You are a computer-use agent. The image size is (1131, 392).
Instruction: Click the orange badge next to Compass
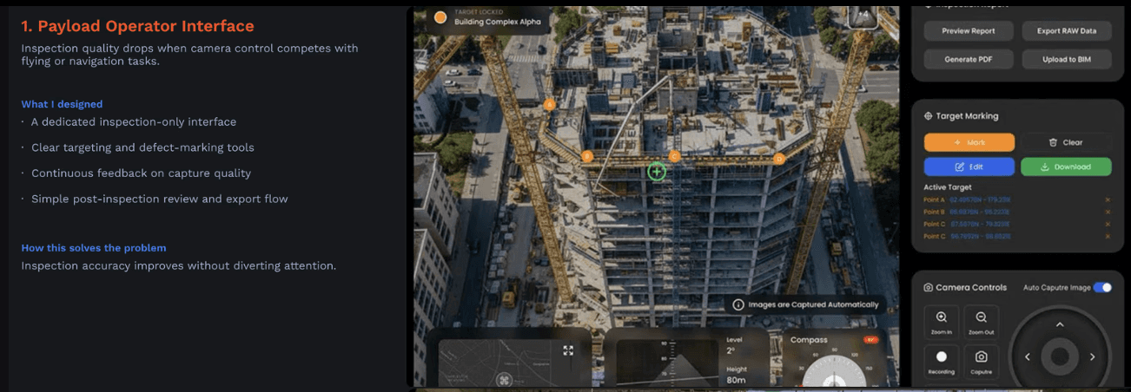point(871,340)
